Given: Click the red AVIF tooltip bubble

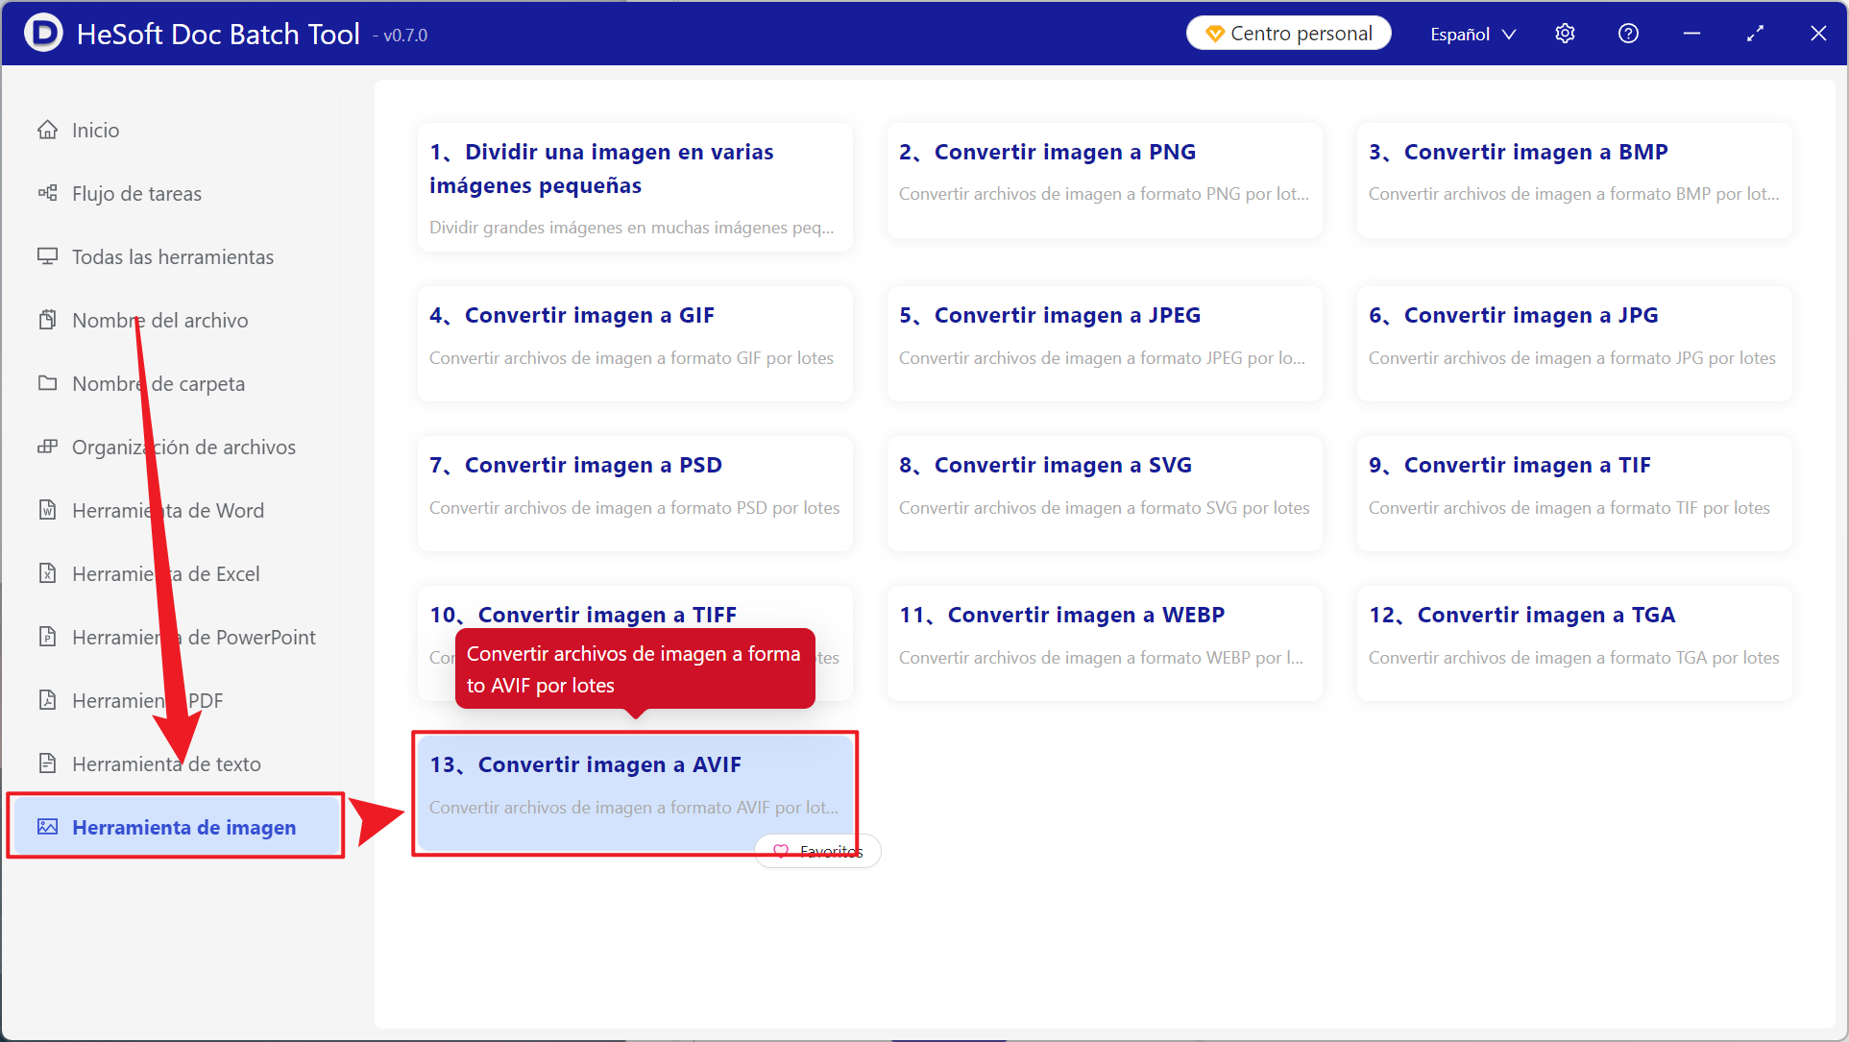Looking at the screenshot, I should pos(635,668).
